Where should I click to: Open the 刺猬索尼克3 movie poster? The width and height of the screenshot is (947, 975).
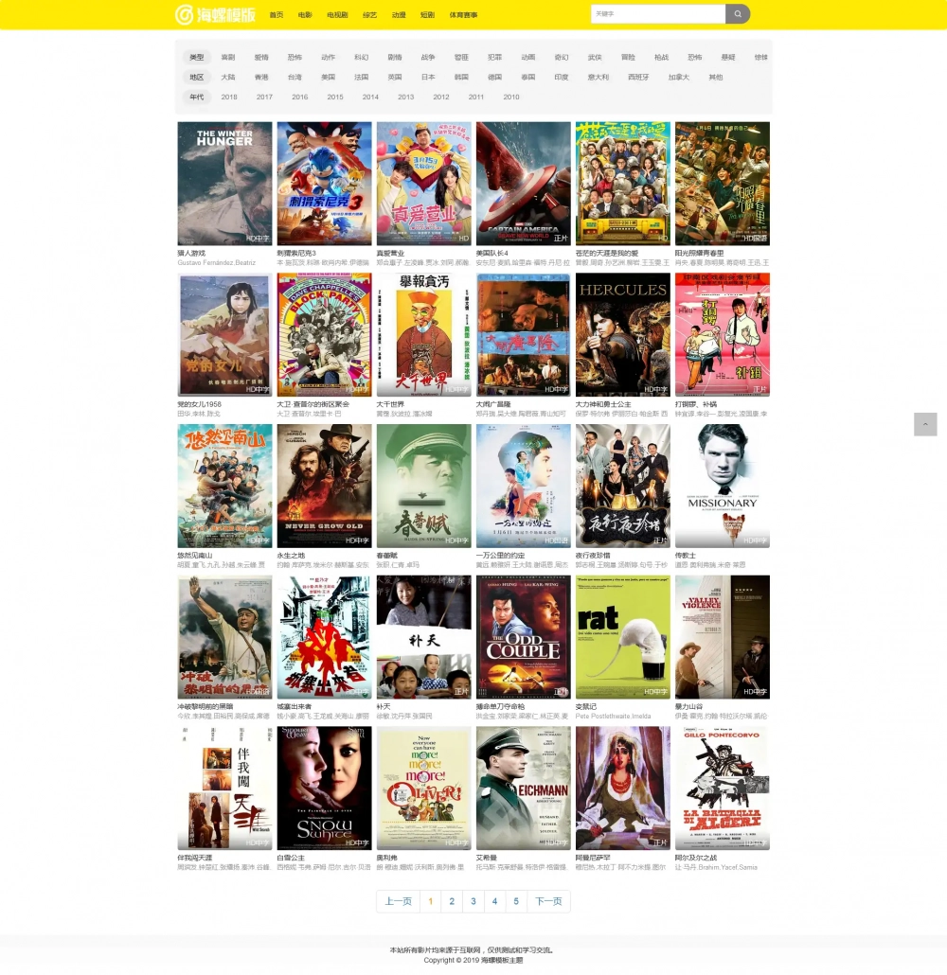324,184
